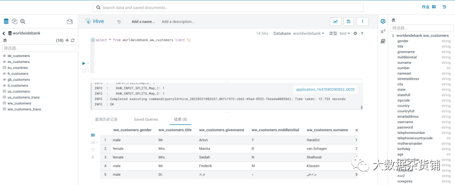Expand the run button dropdown arrow
455x185 pixels.
tap(88, 63)
